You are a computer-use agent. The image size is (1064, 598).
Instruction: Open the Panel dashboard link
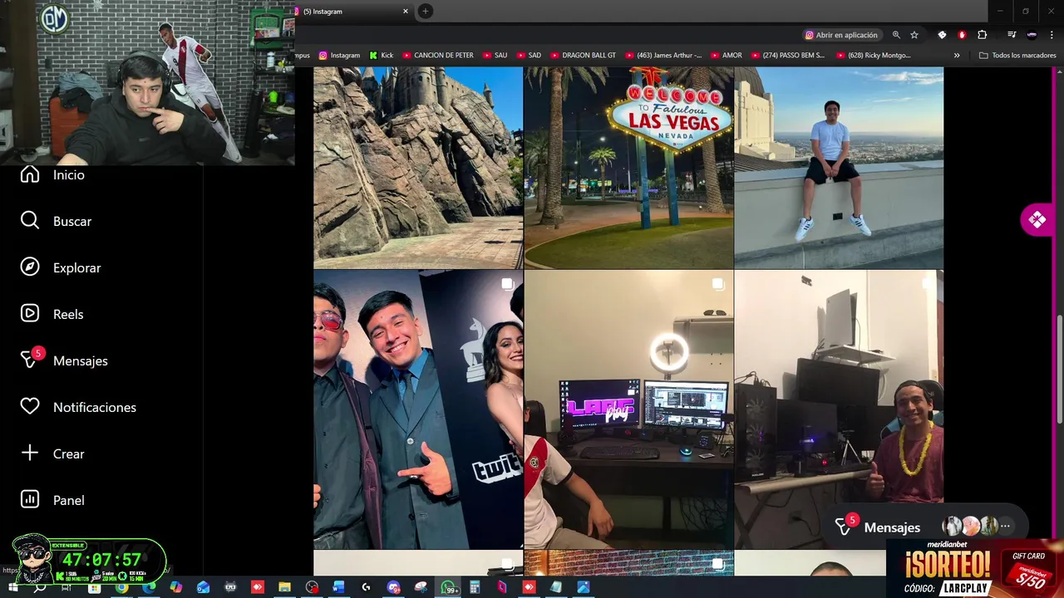tap(52, 500)
